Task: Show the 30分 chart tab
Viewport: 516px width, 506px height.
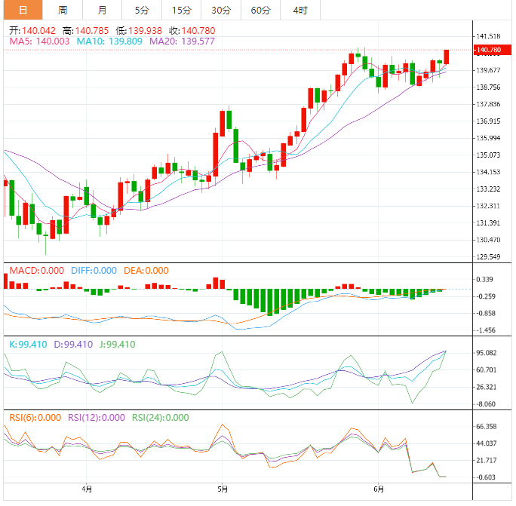Action: point(221,10)
